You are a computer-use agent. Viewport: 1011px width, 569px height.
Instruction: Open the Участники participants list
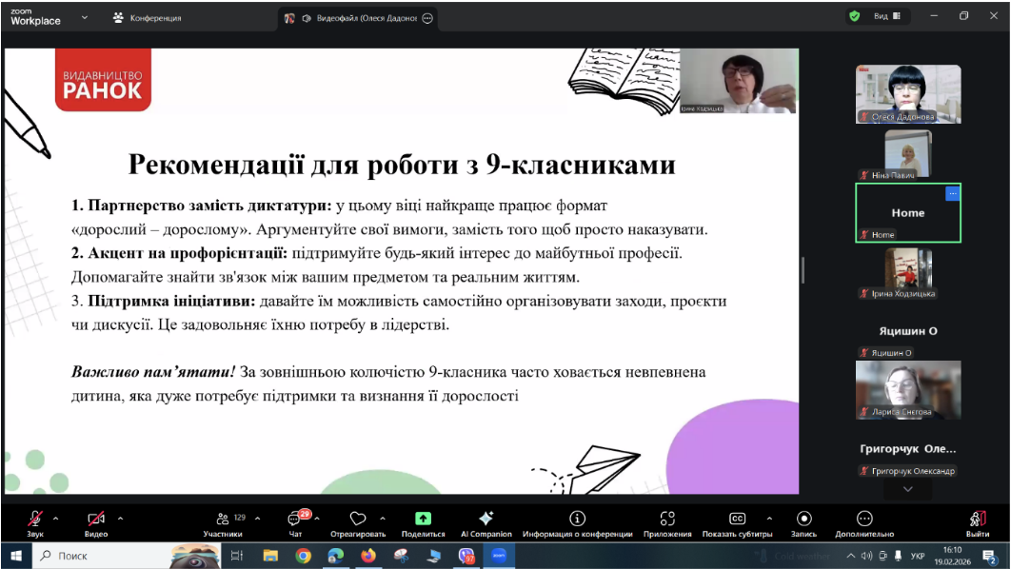pyautogui.click(x=223, y=523)
